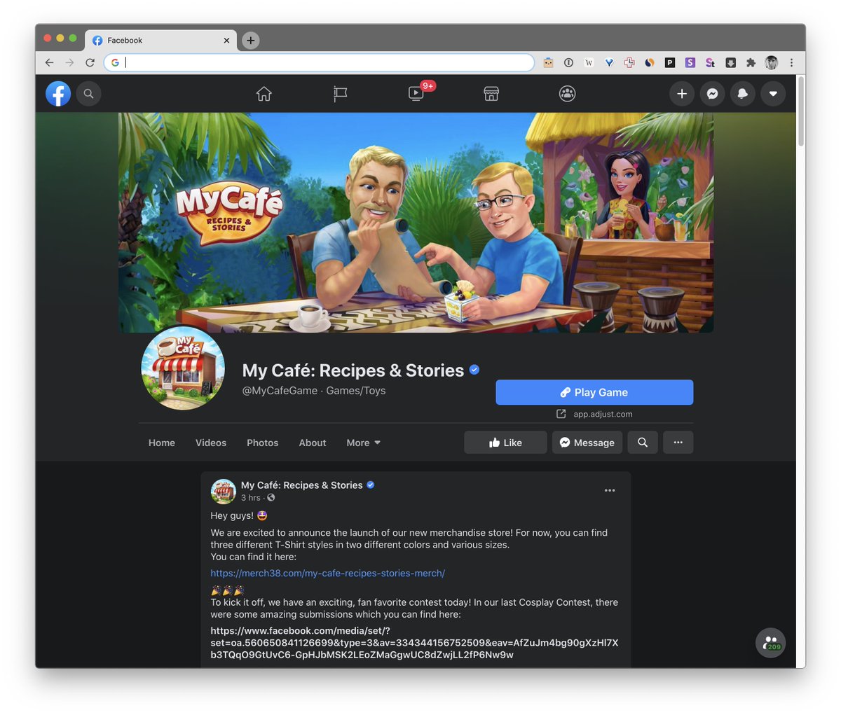Click the Chrome profile avatar
Viewport: 841px width, 715px height.
pos(771,62)
